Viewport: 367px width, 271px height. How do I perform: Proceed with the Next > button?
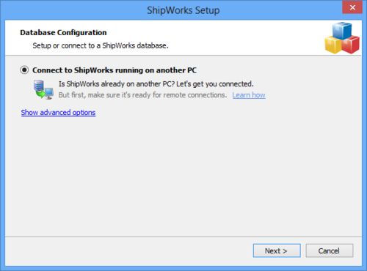(277, 250)
